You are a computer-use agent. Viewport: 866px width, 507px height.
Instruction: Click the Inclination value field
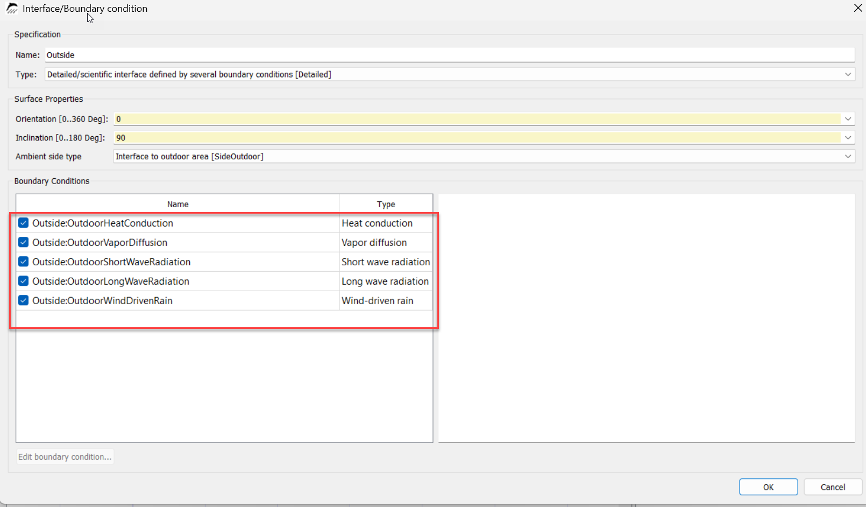(x=477, y=138)
